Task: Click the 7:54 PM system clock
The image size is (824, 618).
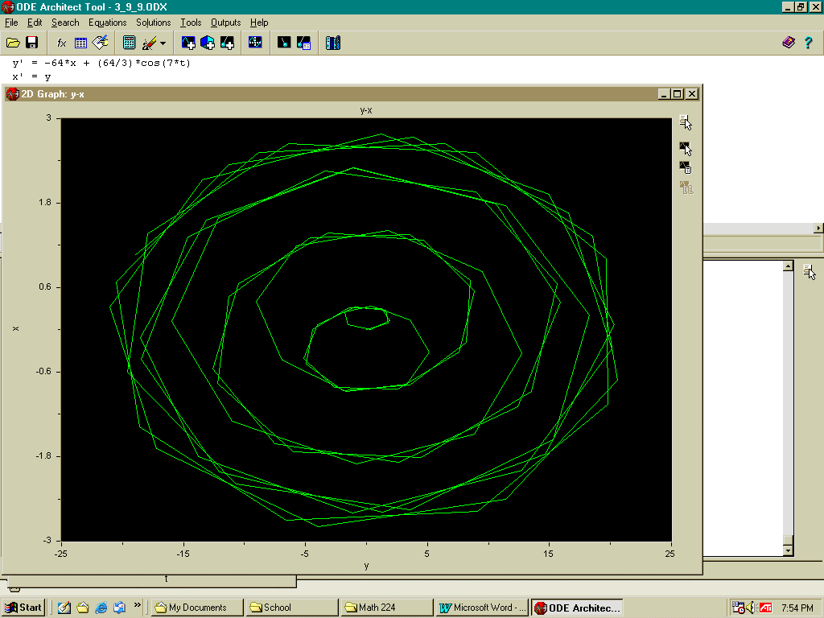Action: point(797,608)
